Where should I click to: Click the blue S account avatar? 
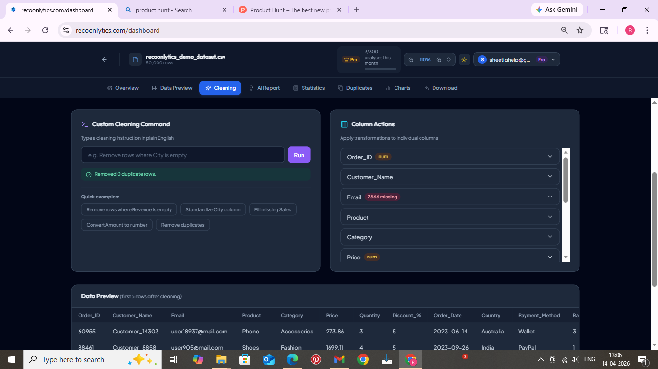click(482, 60)
